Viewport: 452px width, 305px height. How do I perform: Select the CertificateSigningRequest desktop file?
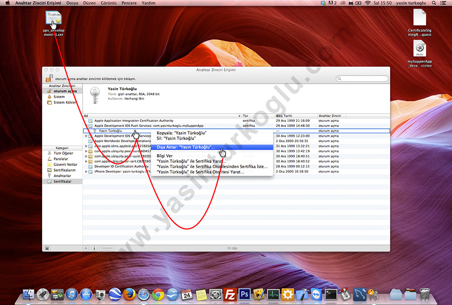419,23
